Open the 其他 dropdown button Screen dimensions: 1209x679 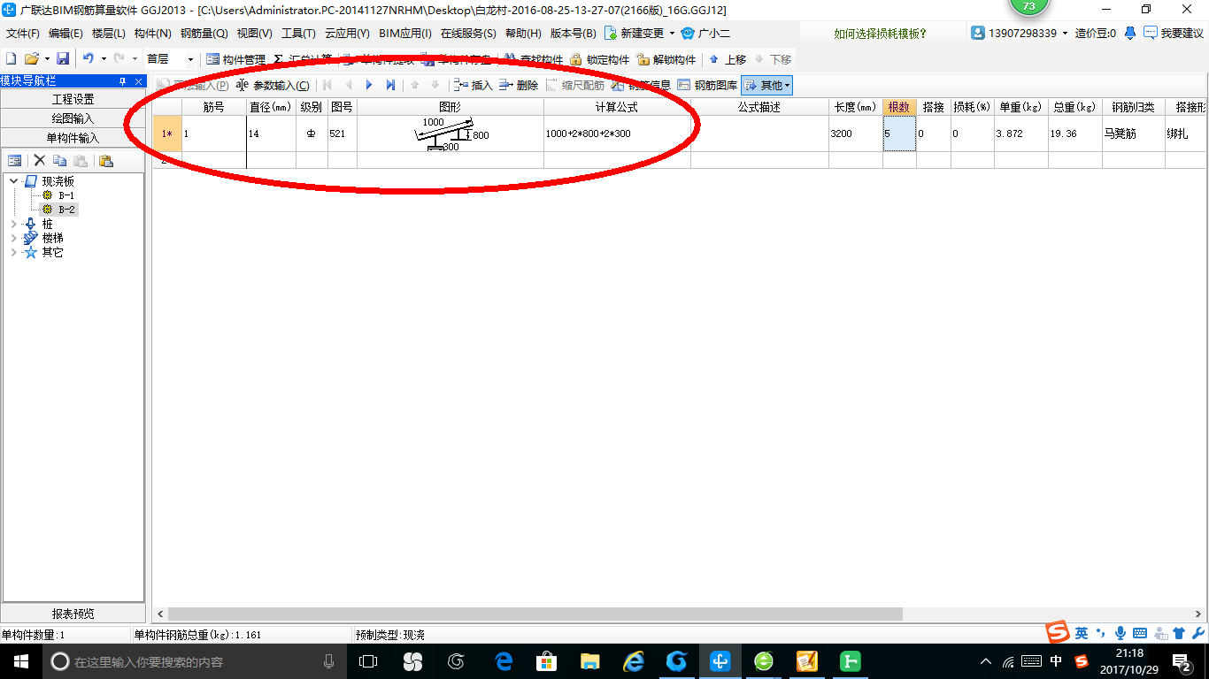[x=766, y=85]
